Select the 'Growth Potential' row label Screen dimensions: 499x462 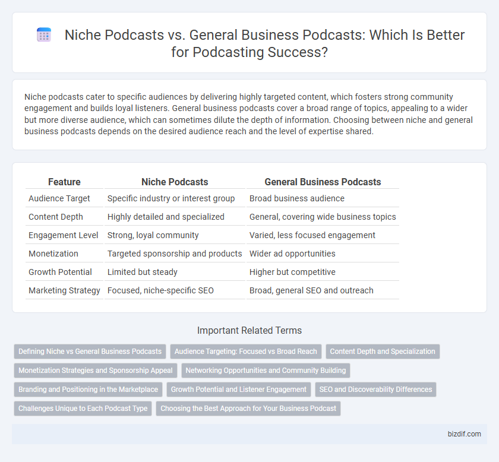pos(60,273)
